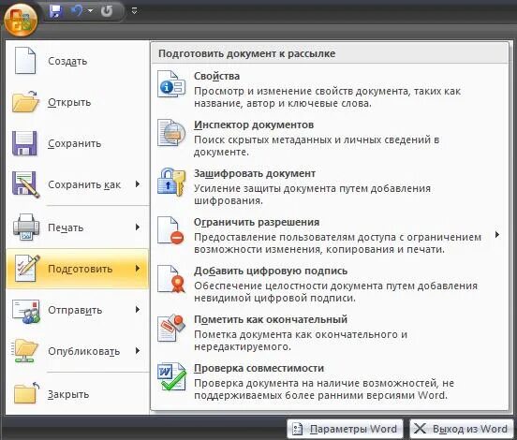This screenshot has height=440, width=517.
Task: Click the network folder icon beside Опубликовать
Action: 25,351
